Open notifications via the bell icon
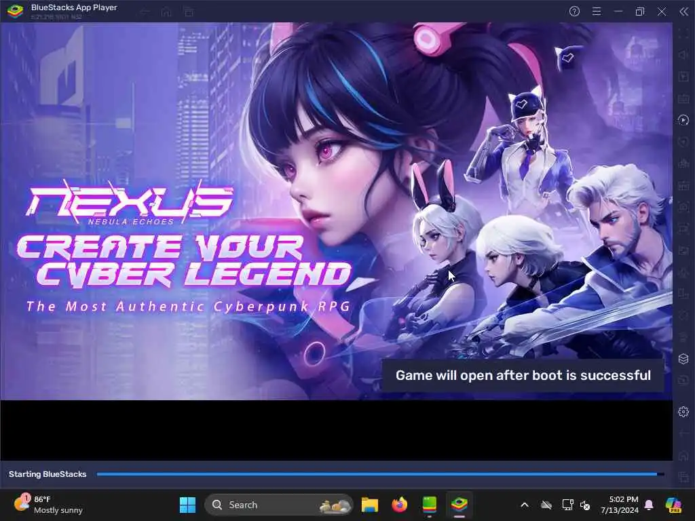Image resolution: width=695 pixels, height=521 pixels. tap(649, 505)
